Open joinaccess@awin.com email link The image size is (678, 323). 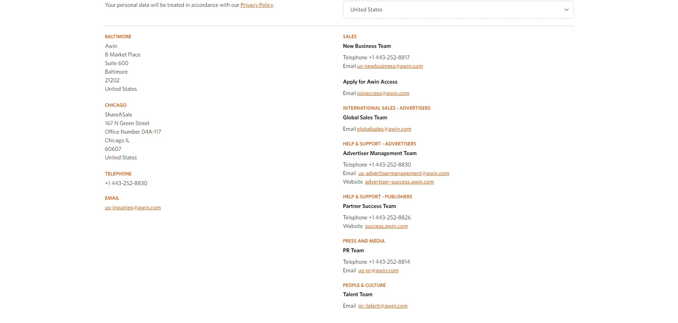coord(383,93)
